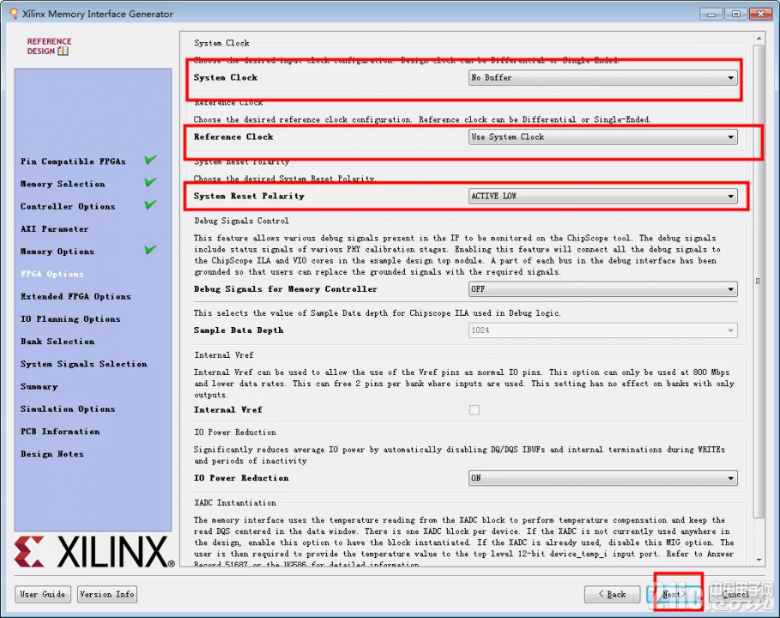Maximize the Memory Interface Generator window
The image size is (780, 618).
coord(736,14)
